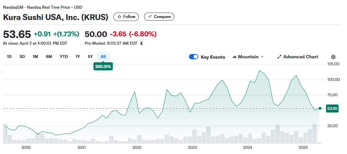The width and height of the screenshot is (347, 154).
Task: Click the Advanced Chart expand arrows icon
Action: [x=279, y=57]
